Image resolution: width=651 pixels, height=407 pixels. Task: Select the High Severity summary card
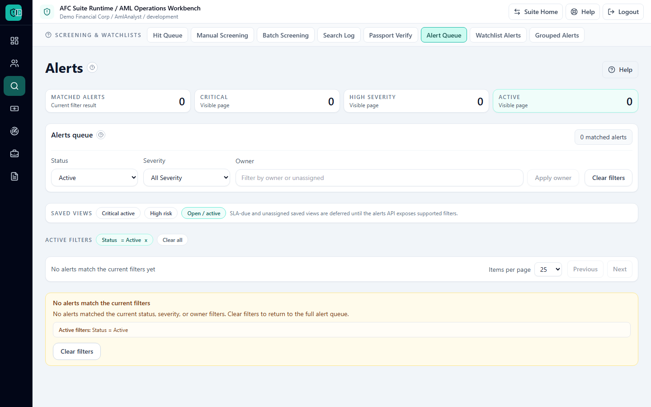(x=416, y=101)
